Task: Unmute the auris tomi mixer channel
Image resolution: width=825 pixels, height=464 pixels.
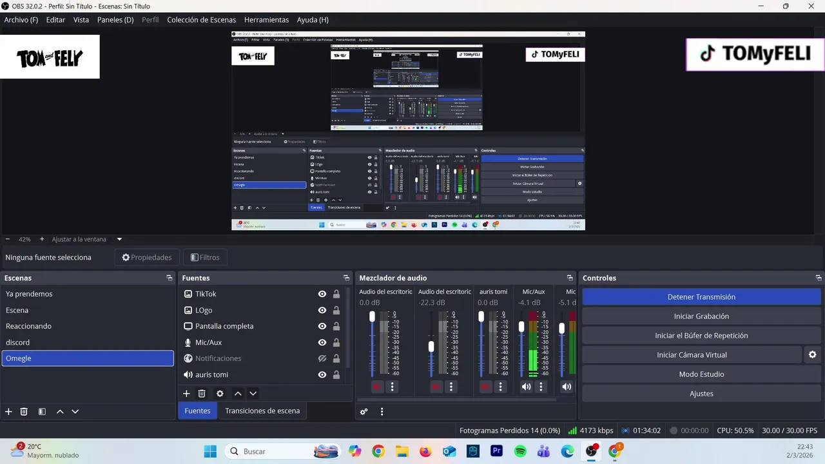Action: [x=486, y=387]
